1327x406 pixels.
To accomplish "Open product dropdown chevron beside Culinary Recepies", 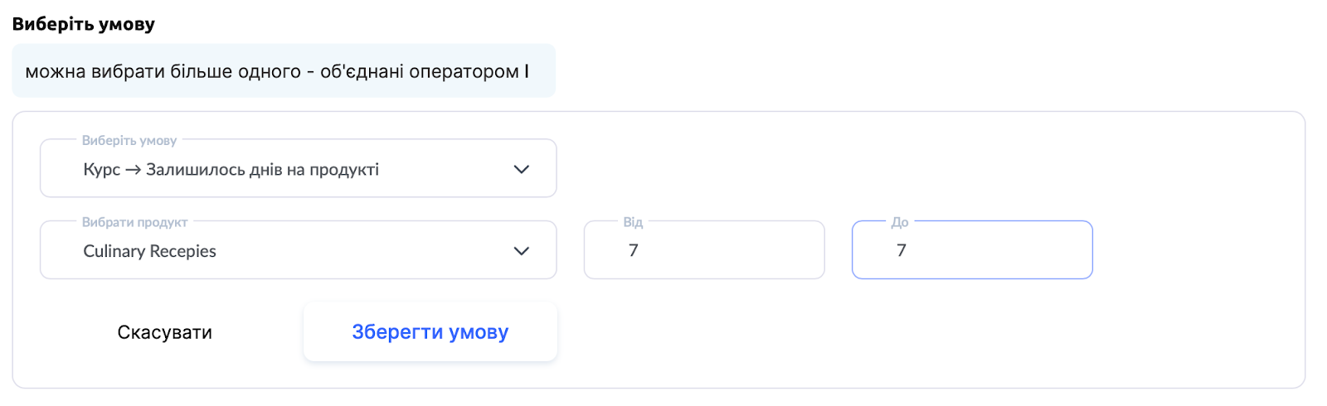I will pyautogui.click(x=521, y=251).
